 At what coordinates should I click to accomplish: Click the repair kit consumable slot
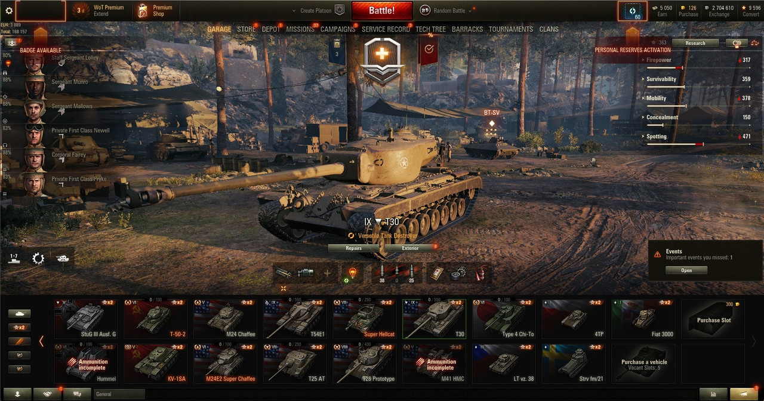click(x=459, y=273)
